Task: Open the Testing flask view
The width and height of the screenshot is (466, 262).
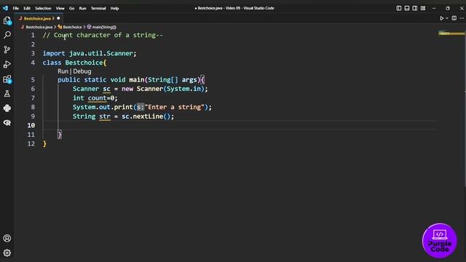Action: [7, 94]
